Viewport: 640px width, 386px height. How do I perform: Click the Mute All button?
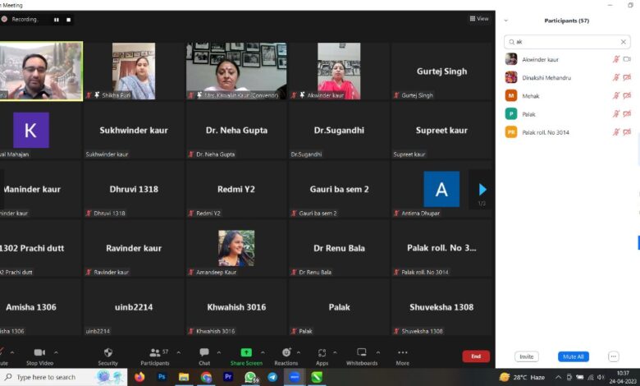pyautogui.click(x=574, y=356)
